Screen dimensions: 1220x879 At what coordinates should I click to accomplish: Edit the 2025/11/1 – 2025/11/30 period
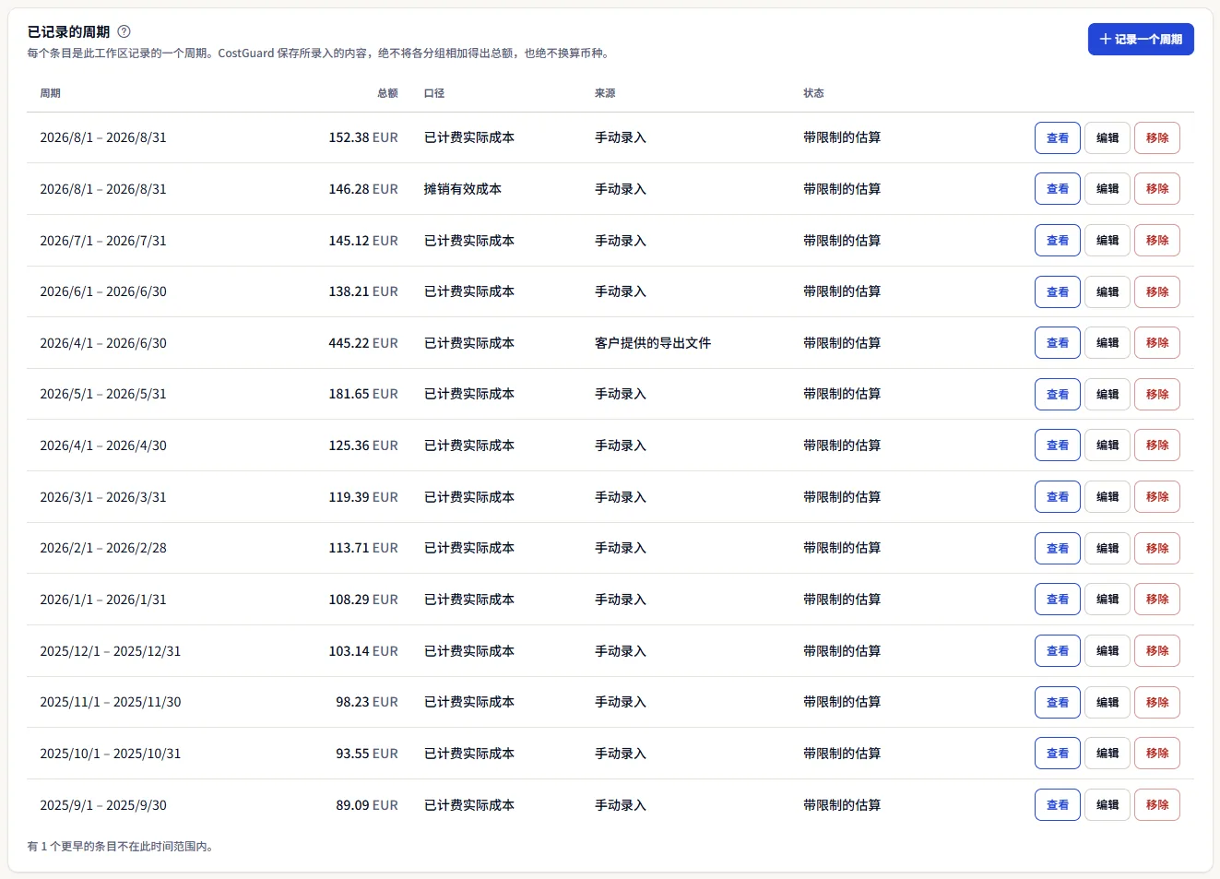pyautogui.click(x=1107, y=703)
